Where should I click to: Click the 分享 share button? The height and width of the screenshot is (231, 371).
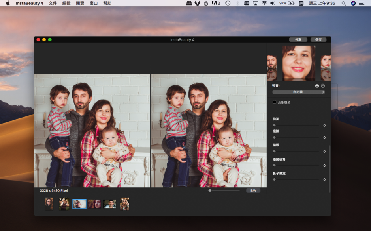point(299,39)
